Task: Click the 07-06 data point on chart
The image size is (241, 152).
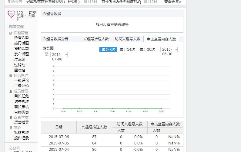Action: click(162, 108)
